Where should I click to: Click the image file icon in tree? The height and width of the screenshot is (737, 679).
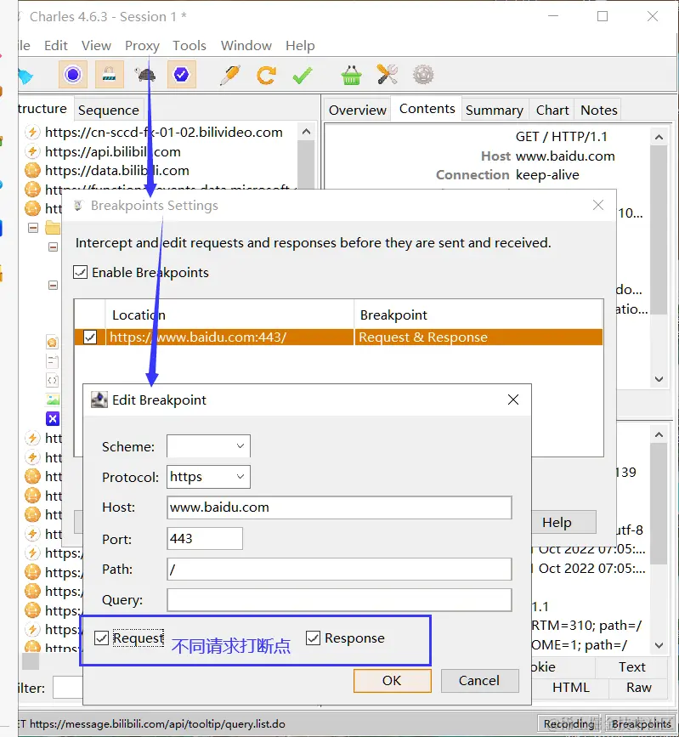click(53, 400)
